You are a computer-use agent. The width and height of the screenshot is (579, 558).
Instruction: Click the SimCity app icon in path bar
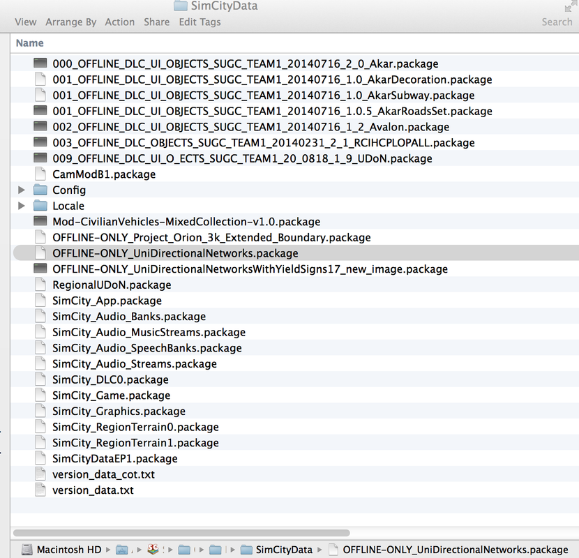153,550
